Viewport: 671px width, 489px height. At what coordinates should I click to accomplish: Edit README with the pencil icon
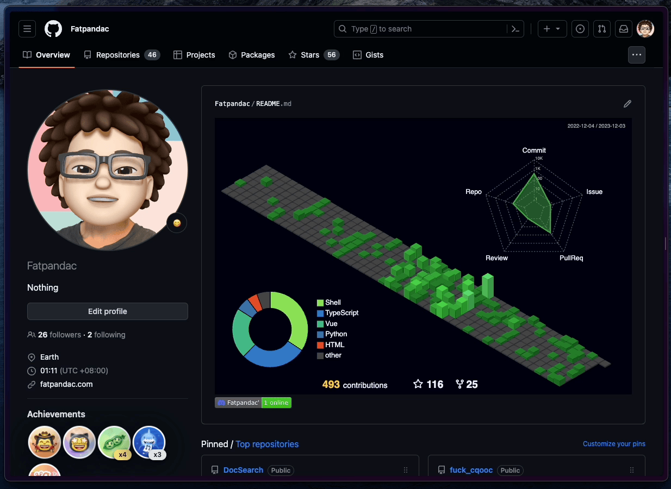(x=627, y=104)
